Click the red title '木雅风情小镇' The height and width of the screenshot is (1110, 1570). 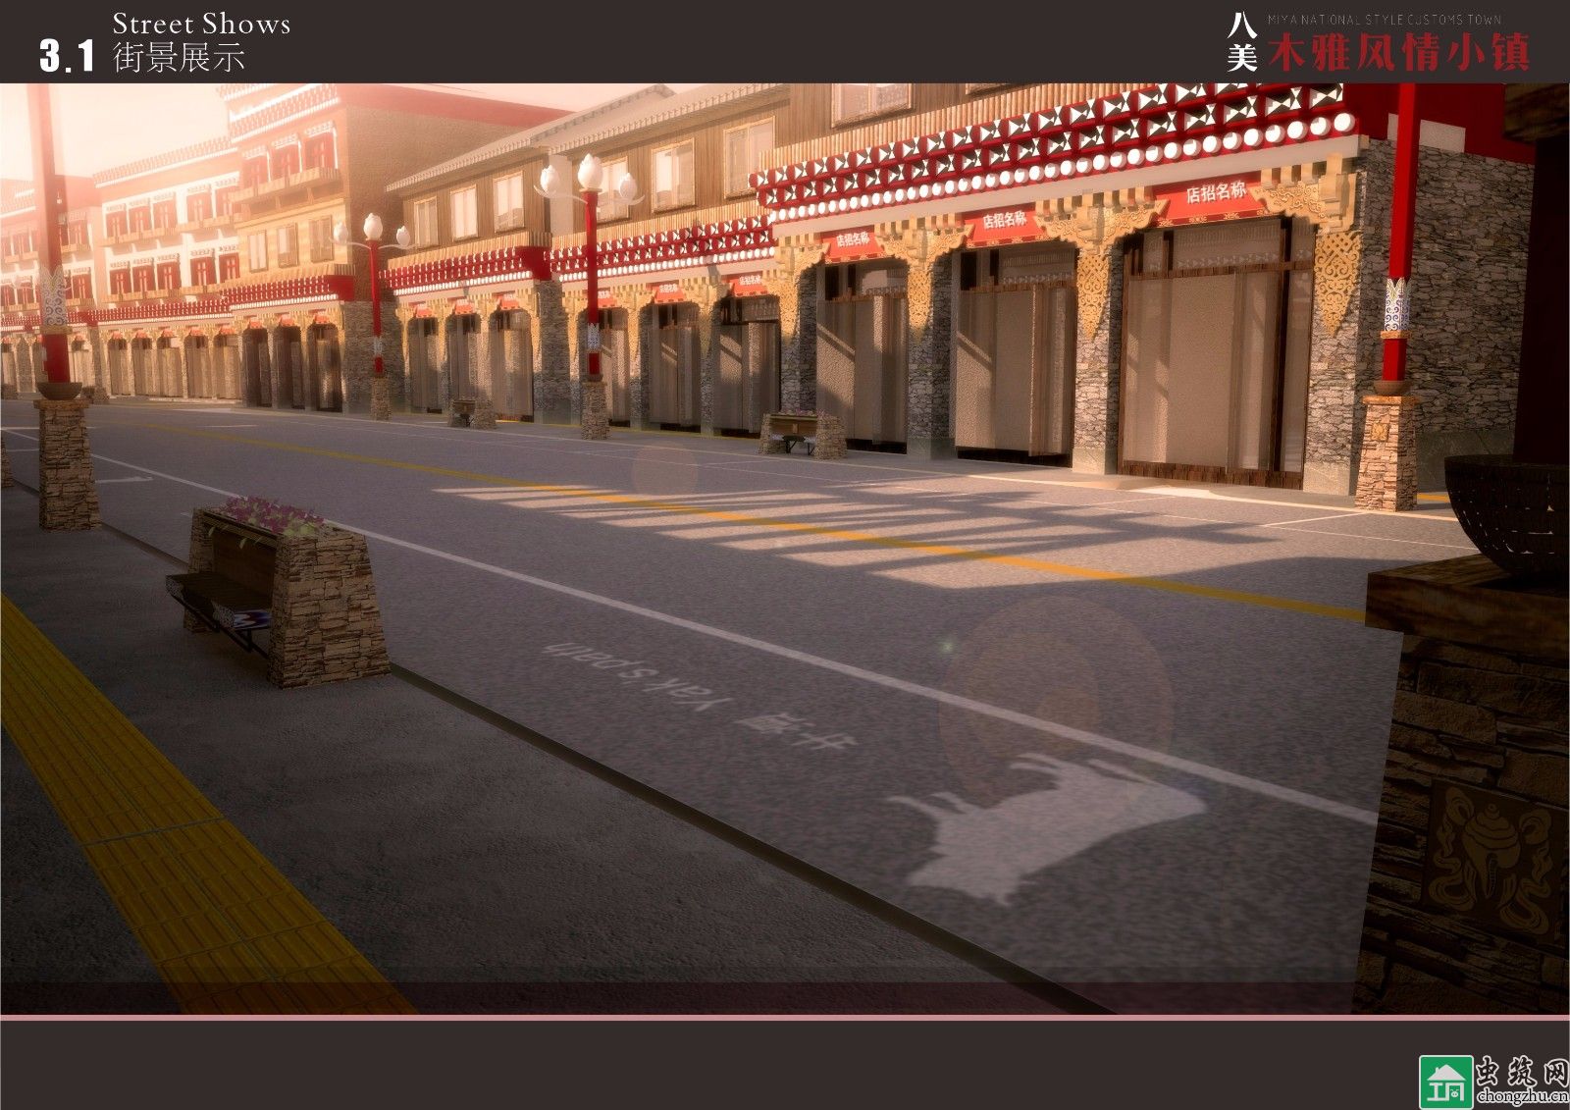coord(1398,52)
